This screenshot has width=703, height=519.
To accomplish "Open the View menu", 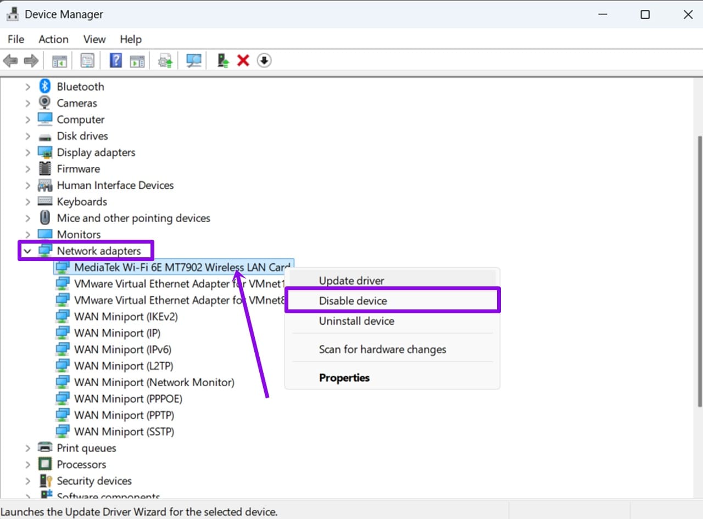I will (x=94, y=40).
